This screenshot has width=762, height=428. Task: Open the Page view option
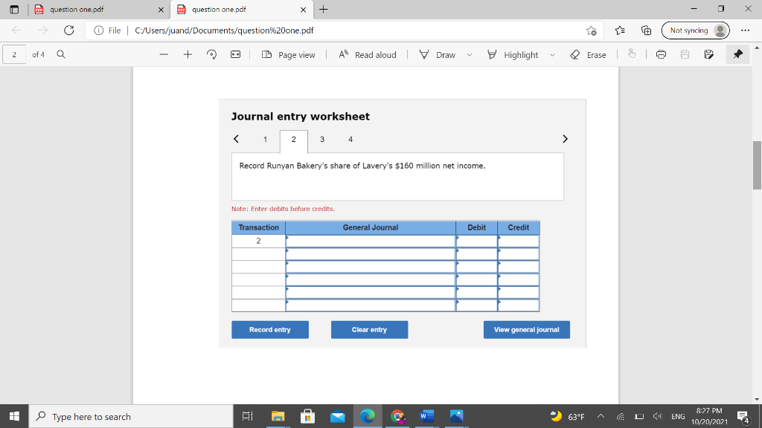tap(288, 55)
